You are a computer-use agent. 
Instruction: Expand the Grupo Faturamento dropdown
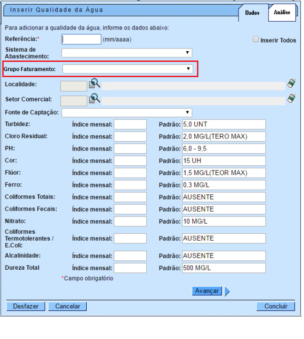(x=127, y=69)
